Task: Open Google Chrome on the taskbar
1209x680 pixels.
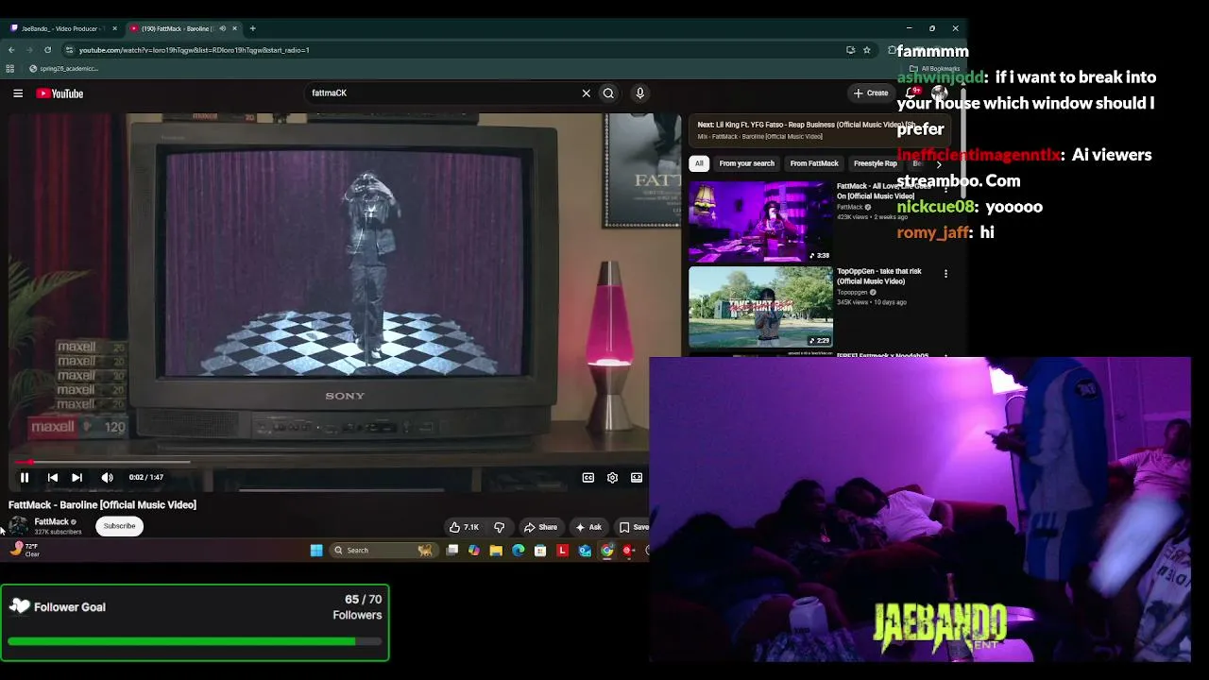Action: pyautogui.click(x=607, y=551)
